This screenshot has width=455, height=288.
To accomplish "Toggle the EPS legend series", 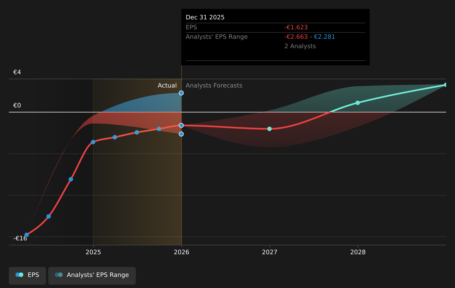I will tap(27, 276).
